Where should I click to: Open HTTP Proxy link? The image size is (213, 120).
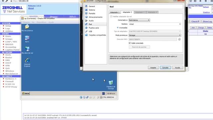tap(11, 87)
